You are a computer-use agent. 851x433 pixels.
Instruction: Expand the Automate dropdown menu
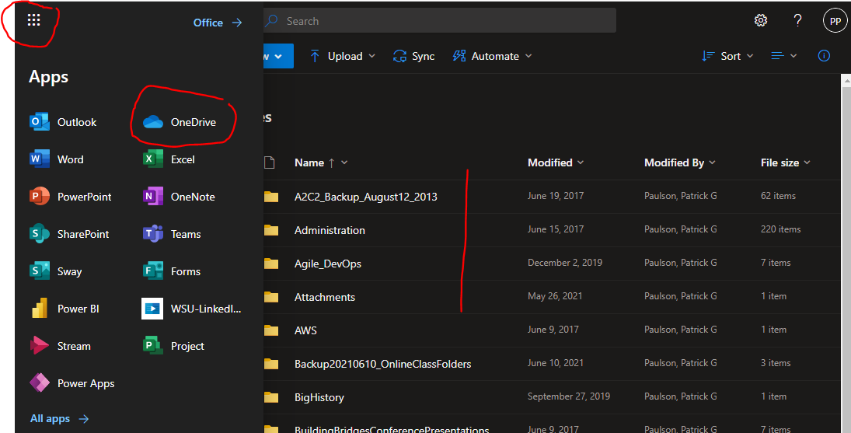click(492, 56)
